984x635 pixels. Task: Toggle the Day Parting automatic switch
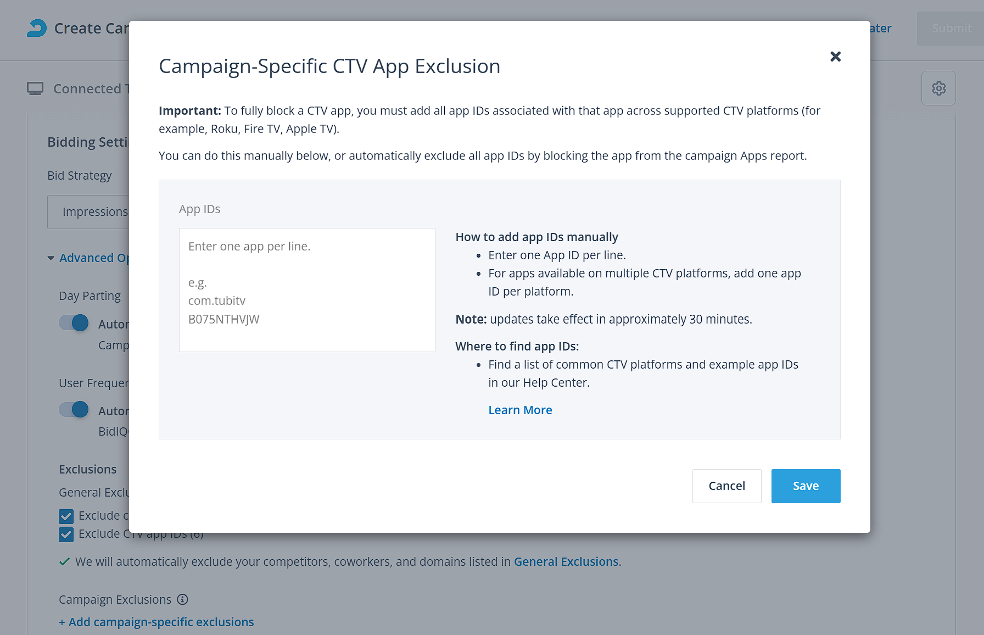(x=74, y=323)
